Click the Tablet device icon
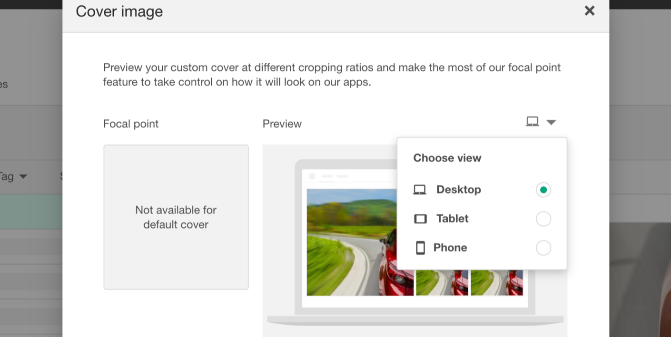 pos(420,219)
